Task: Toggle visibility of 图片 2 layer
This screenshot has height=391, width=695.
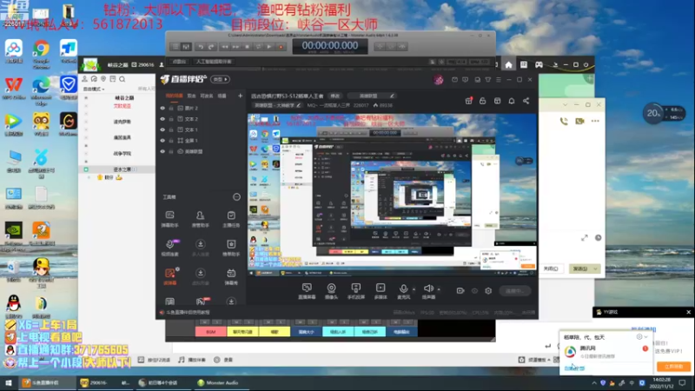Action: coord(162,108)
